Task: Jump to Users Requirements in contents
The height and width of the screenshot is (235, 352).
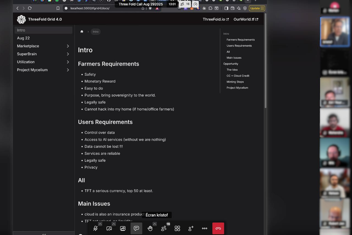Action: [239, 46]
